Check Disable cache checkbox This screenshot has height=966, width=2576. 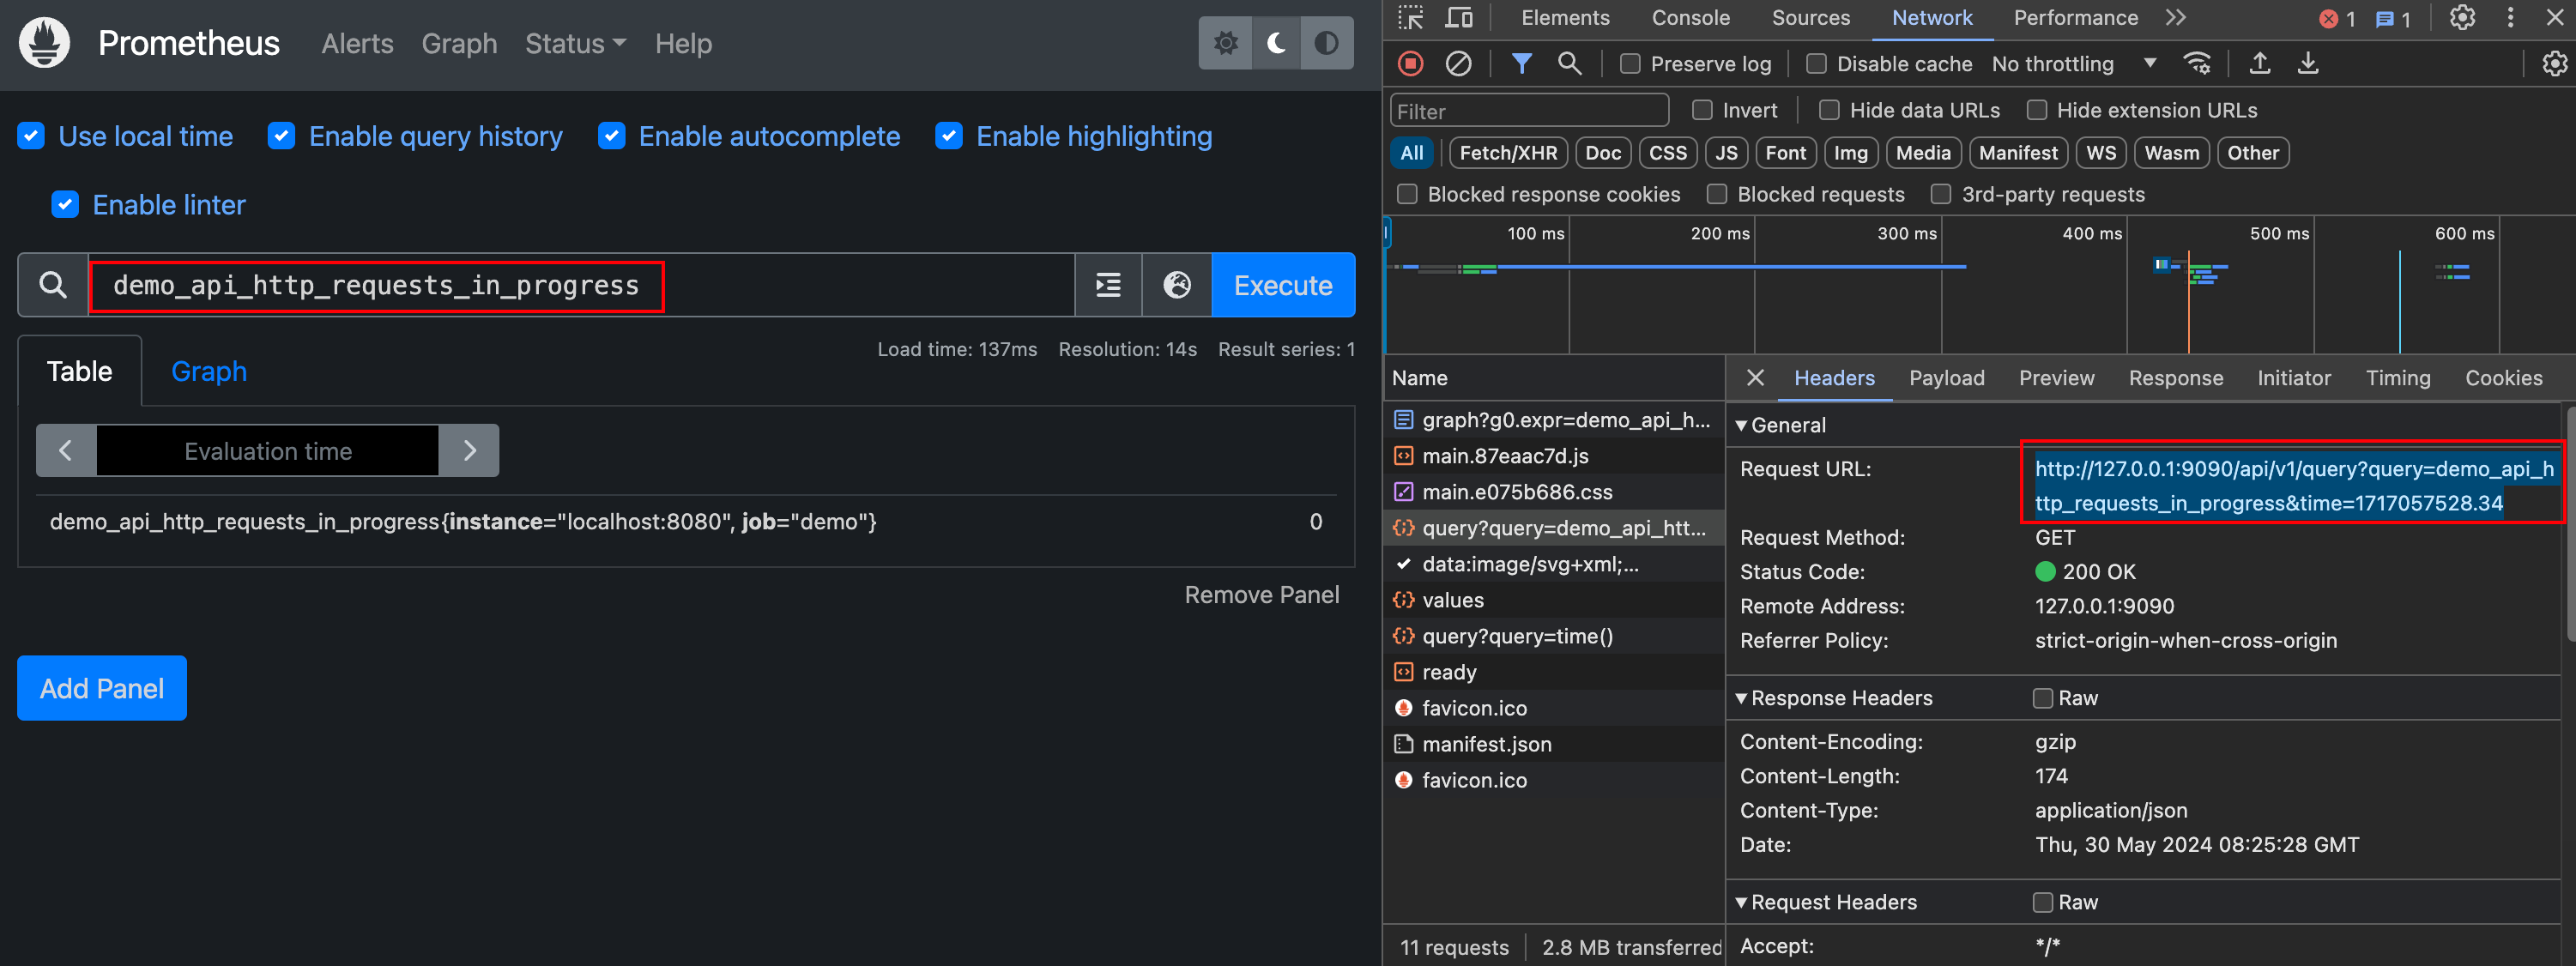pyautogui.click(x=1816, y=64)
